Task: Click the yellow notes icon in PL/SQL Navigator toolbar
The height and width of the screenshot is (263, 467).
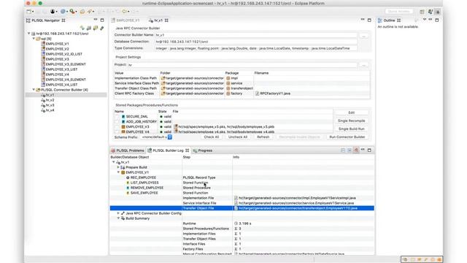Action: point(96,28)
